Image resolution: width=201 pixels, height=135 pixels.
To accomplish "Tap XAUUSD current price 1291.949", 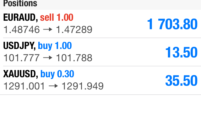I will pos(82,86).
